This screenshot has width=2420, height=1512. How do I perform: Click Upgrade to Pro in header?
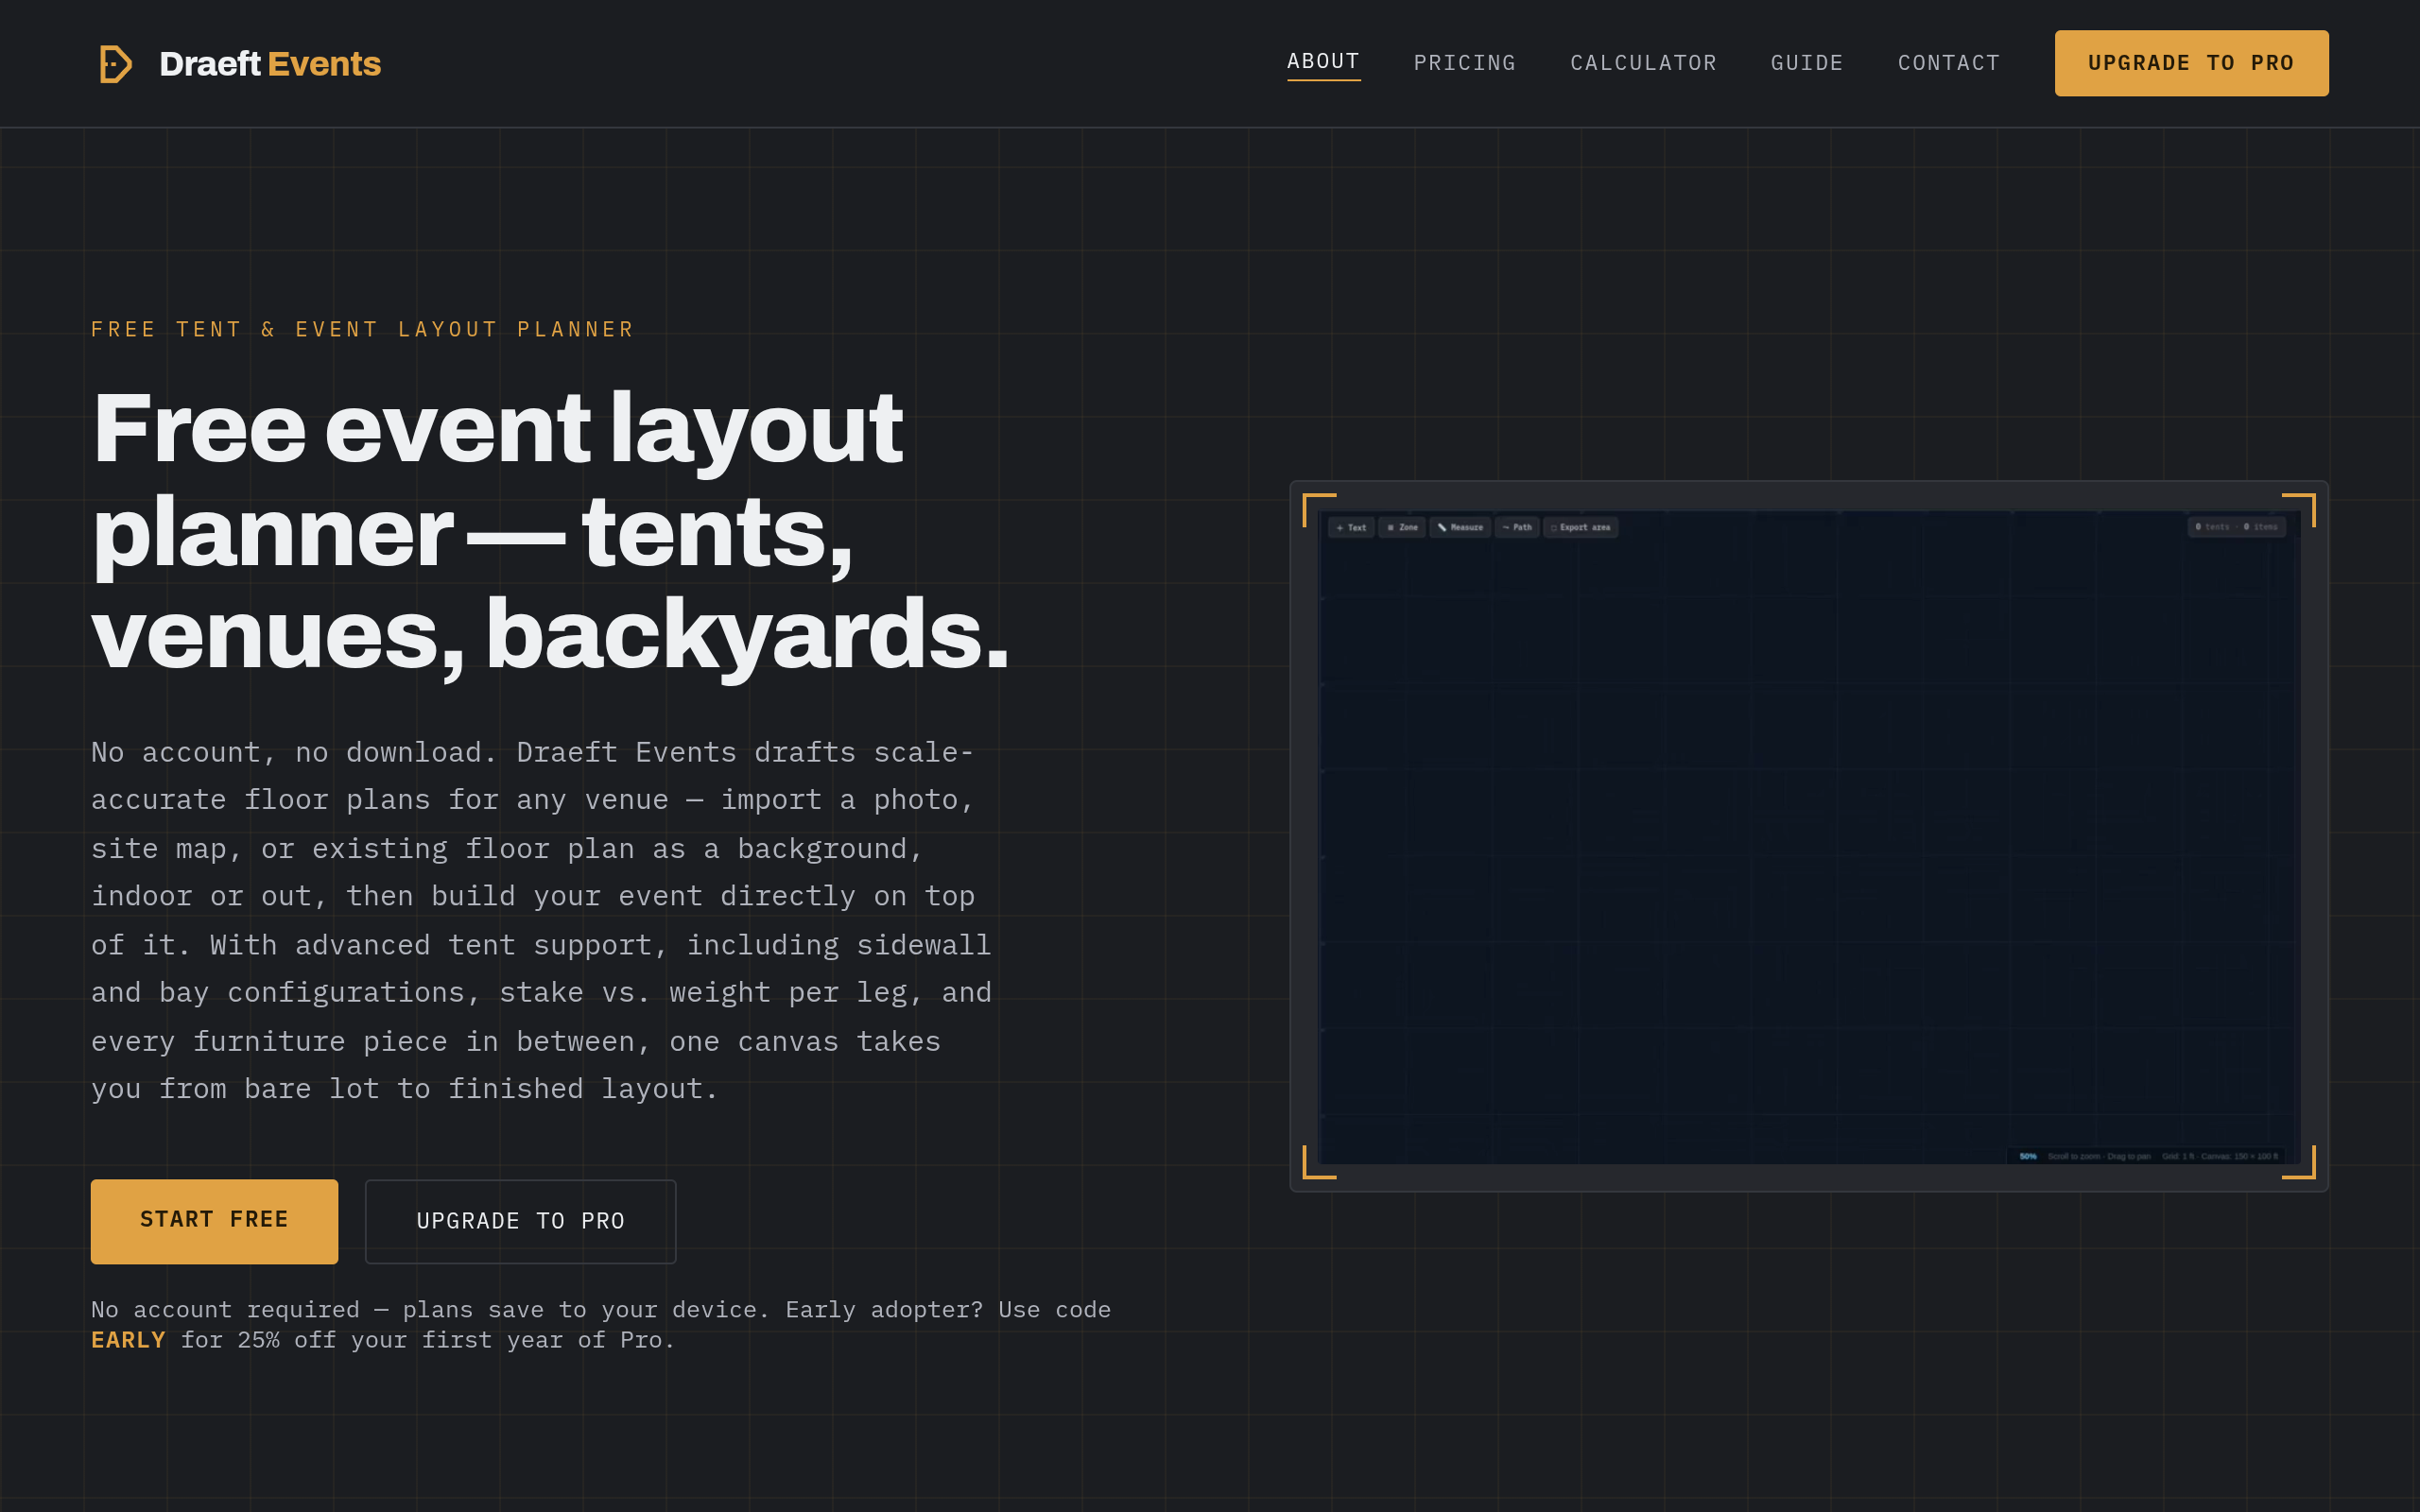(x=2191, y=63)
